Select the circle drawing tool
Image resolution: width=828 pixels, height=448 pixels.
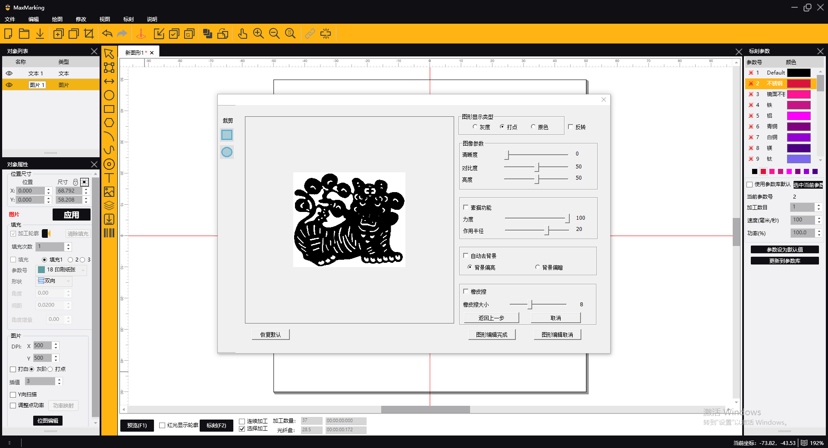click(109, 95)
